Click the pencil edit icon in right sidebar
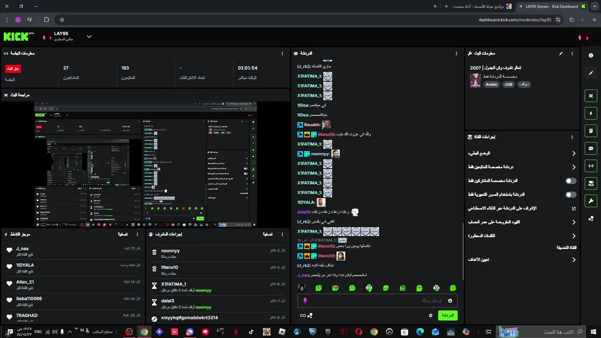The width and height of the screenshot is (601, 338). 591,73
